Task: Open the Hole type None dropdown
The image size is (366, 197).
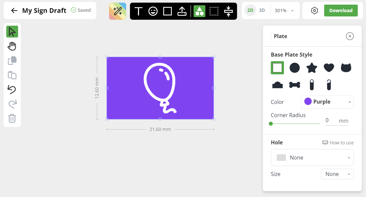Action: coord(312,158)
